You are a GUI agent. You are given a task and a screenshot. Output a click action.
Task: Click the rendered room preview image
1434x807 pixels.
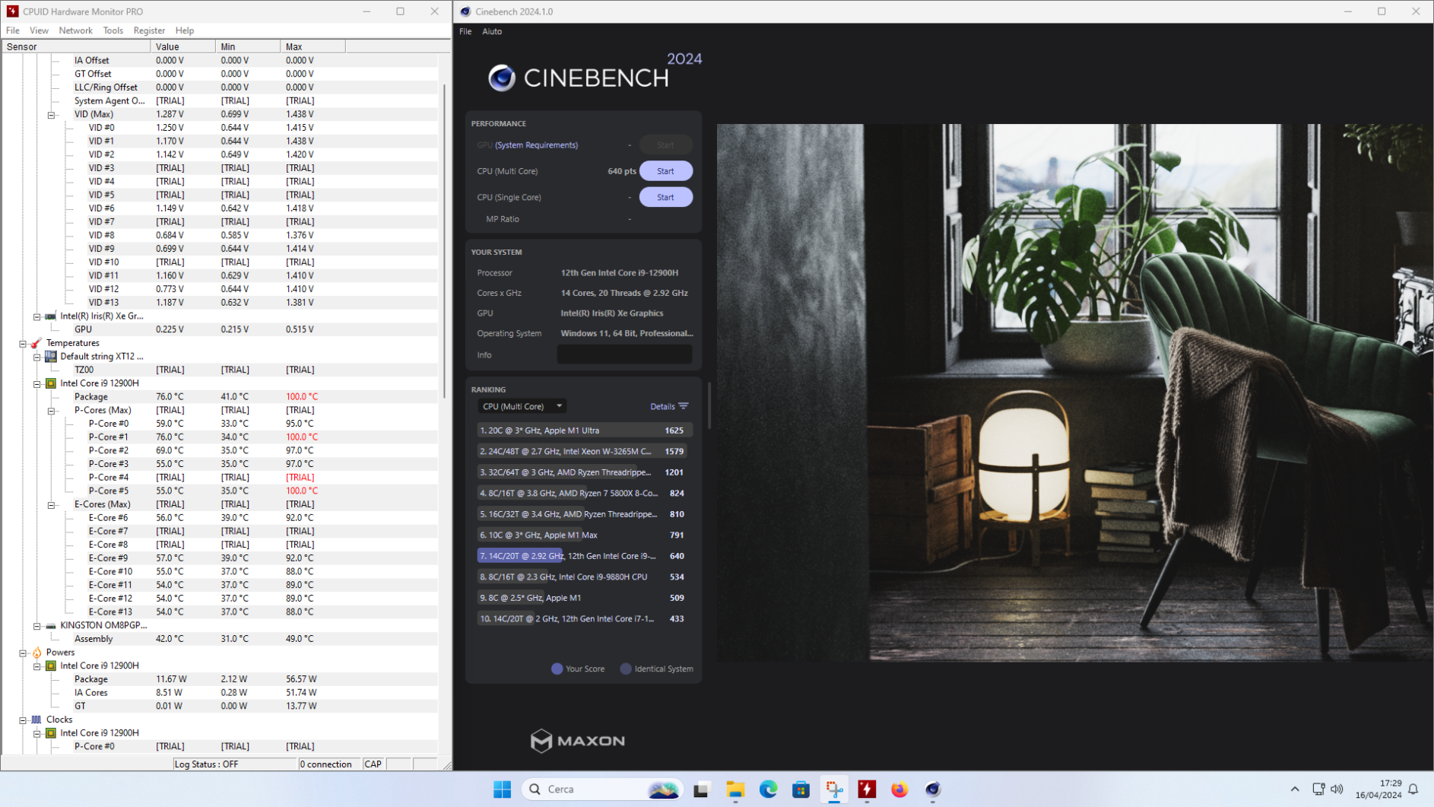[1075, 392]
